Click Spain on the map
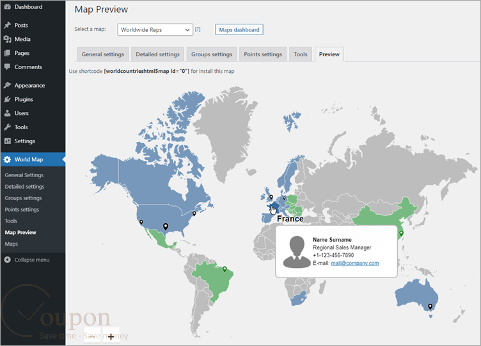This screenshot has height=346, width=481. coord(267,218)
